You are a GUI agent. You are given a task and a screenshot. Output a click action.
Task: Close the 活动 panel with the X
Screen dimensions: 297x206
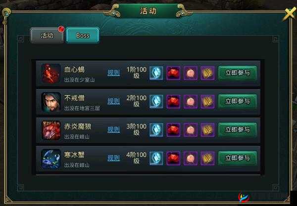coord(290,14)
